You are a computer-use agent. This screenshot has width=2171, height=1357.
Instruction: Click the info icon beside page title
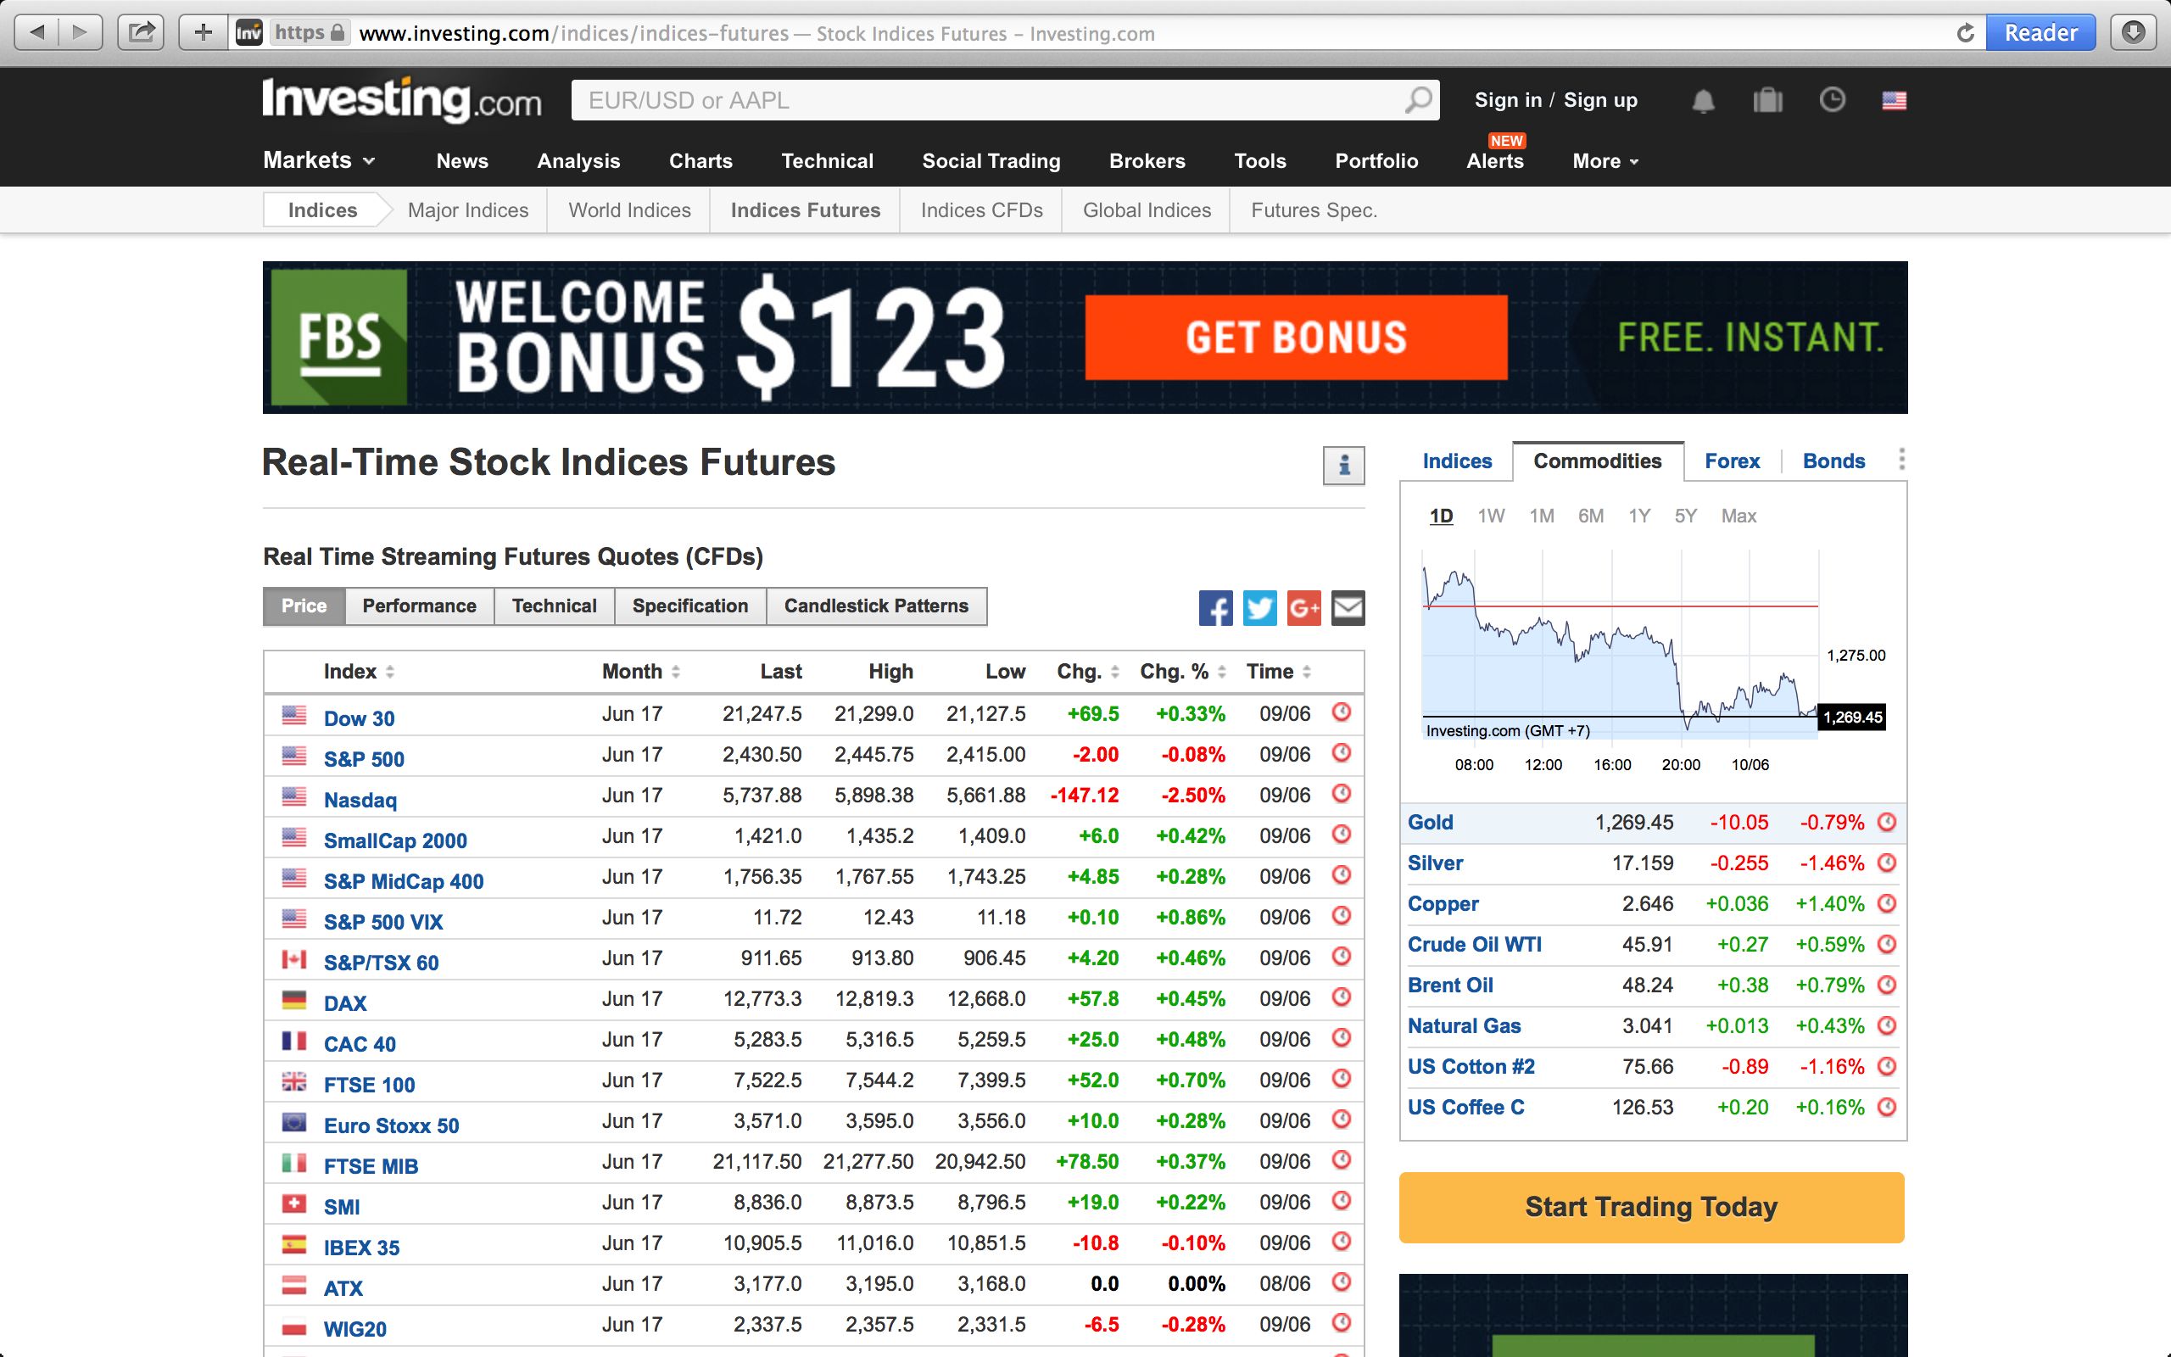tap(1343, 466)
